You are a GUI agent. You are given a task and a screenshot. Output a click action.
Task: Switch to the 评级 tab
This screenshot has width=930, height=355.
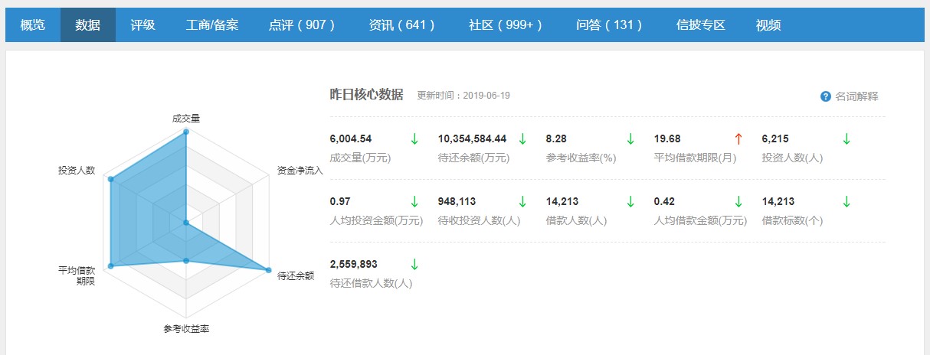[x=142, y=25]
